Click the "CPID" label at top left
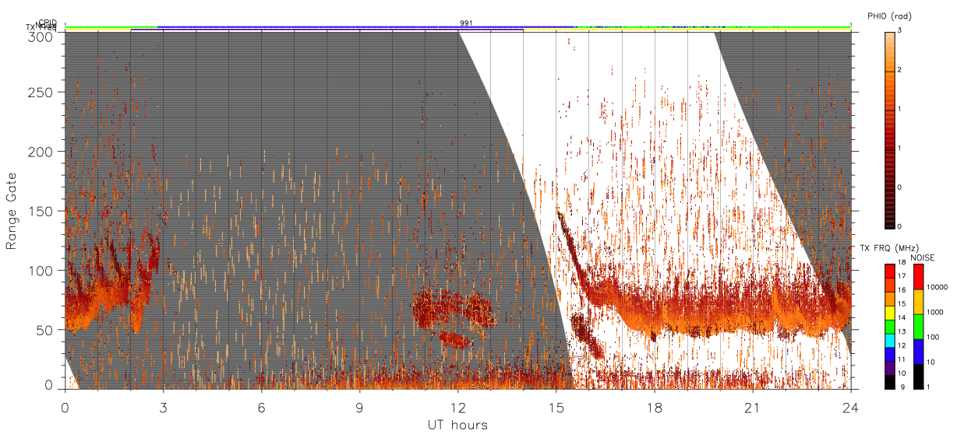 coord(48,23)
